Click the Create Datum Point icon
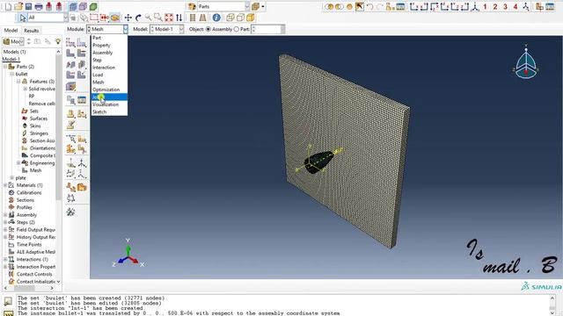Viewport: 563px width, 316px height. [x=70, y=163]
